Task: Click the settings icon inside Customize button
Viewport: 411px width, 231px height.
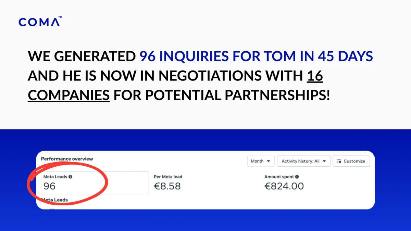Action: [x=339, y=161]
